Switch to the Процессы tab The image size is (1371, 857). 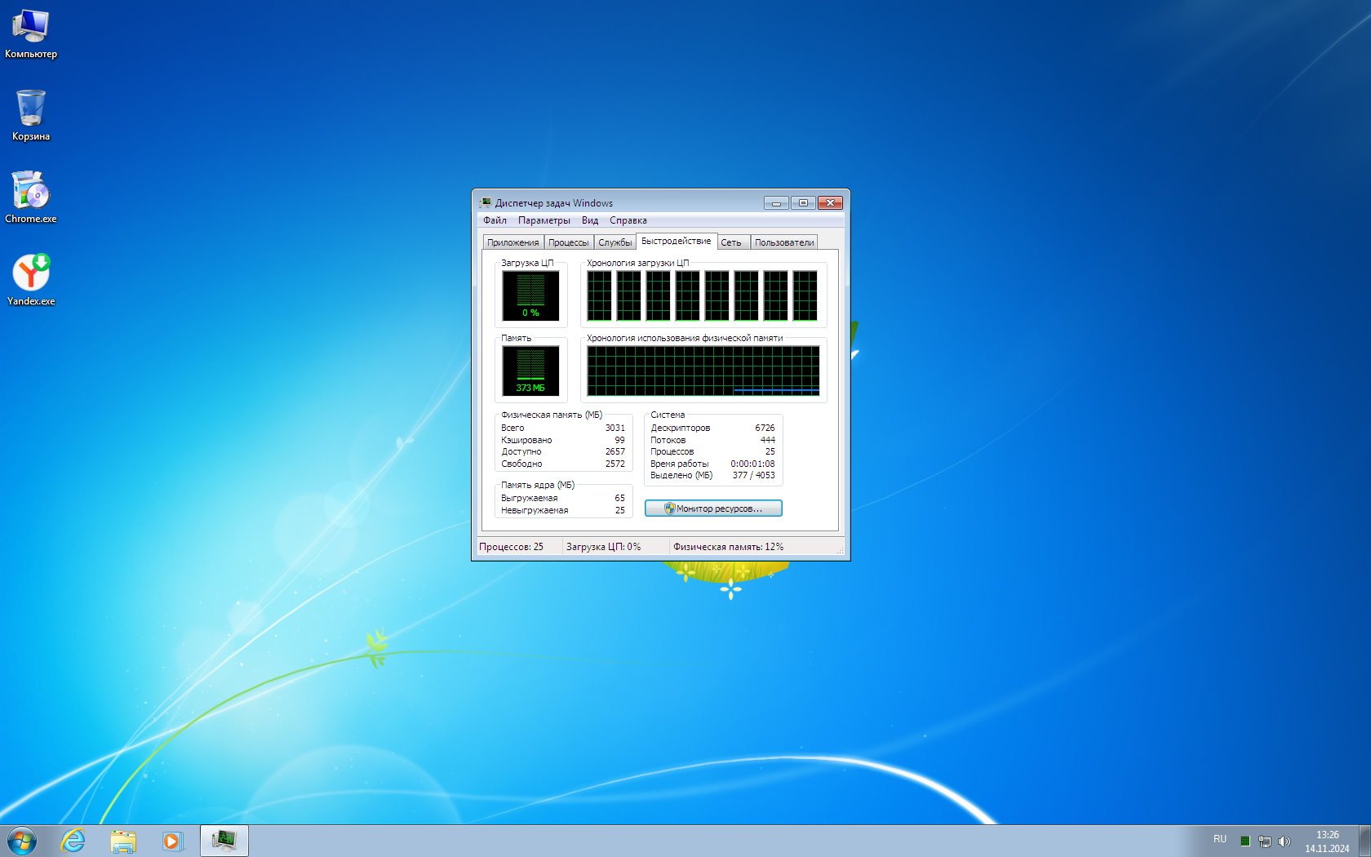click(568, 242)
